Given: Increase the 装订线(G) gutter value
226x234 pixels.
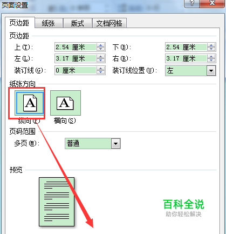Looking at the screenshot, I should (101, 68).
